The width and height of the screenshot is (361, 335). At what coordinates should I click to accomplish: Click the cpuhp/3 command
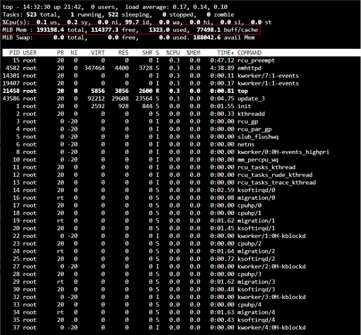pos(249,274)
